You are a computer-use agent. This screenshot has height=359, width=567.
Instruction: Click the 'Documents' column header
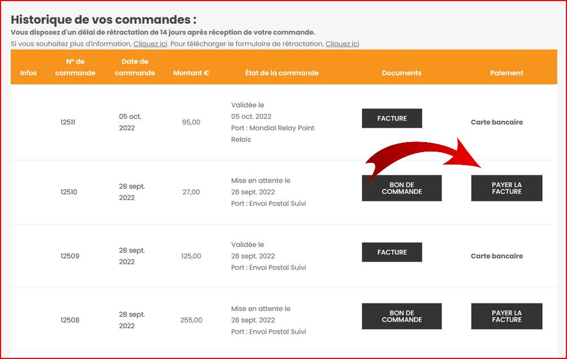tap(402, 73)
